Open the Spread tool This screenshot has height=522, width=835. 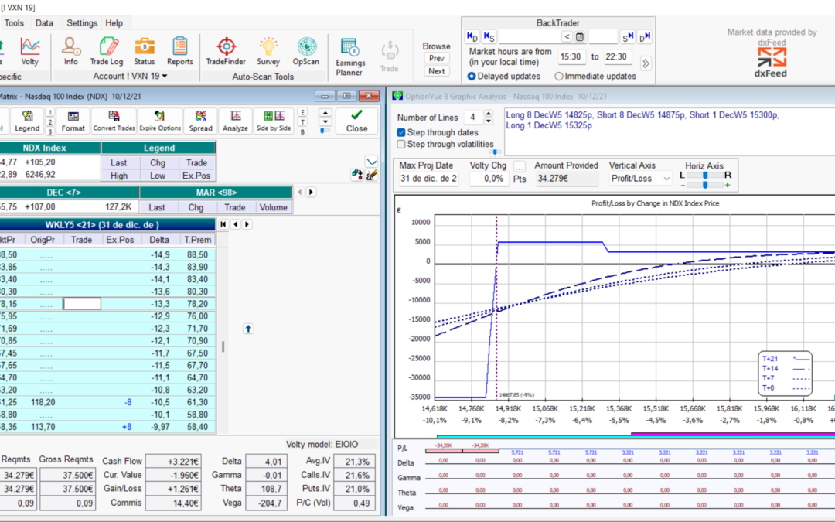[201, 121]
